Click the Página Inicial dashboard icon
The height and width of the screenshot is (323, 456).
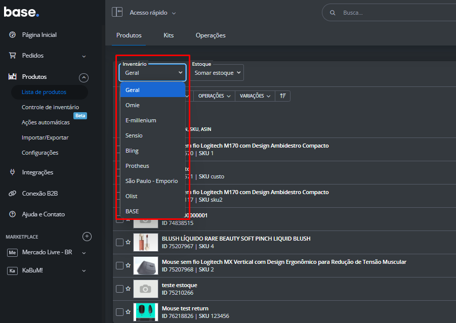coord(12,35)
